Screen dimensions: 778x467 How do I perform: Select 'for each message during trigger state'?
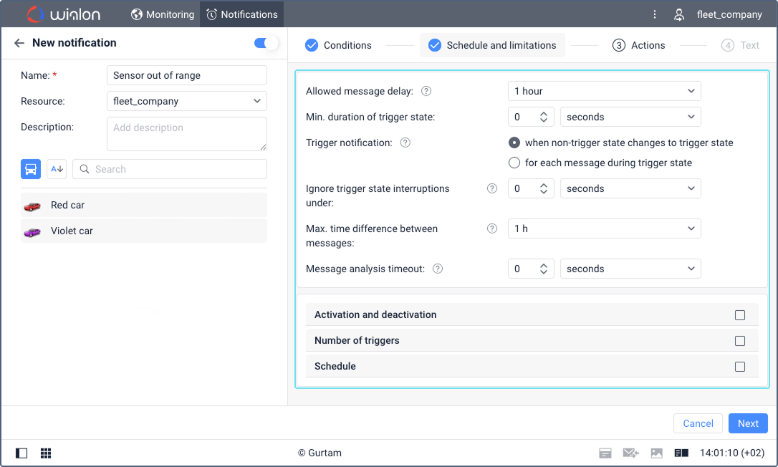click(x=514, y=163)
